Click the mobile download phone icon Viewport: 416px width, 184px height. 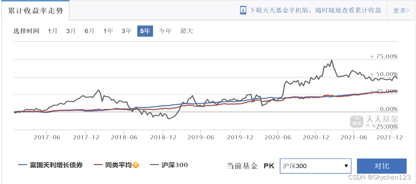(243, 10)
